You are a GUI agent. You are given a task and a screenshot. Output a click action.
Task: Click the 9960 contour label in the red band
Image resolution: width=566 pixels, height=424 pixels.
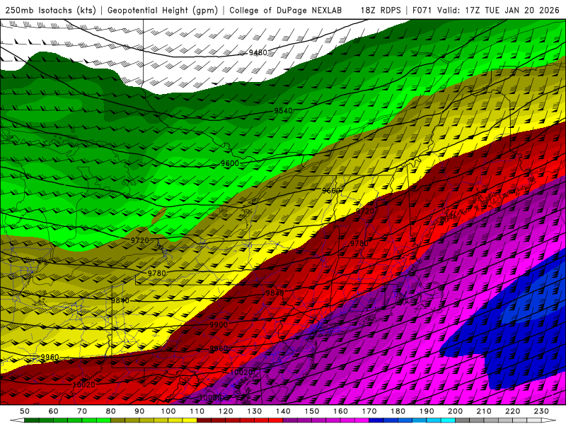click(x=219, y=348)
